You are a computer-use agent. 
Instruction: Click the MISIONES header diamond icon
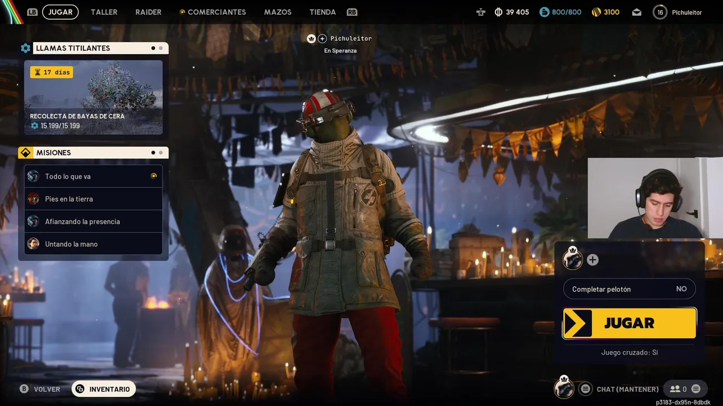pos(25,153)
